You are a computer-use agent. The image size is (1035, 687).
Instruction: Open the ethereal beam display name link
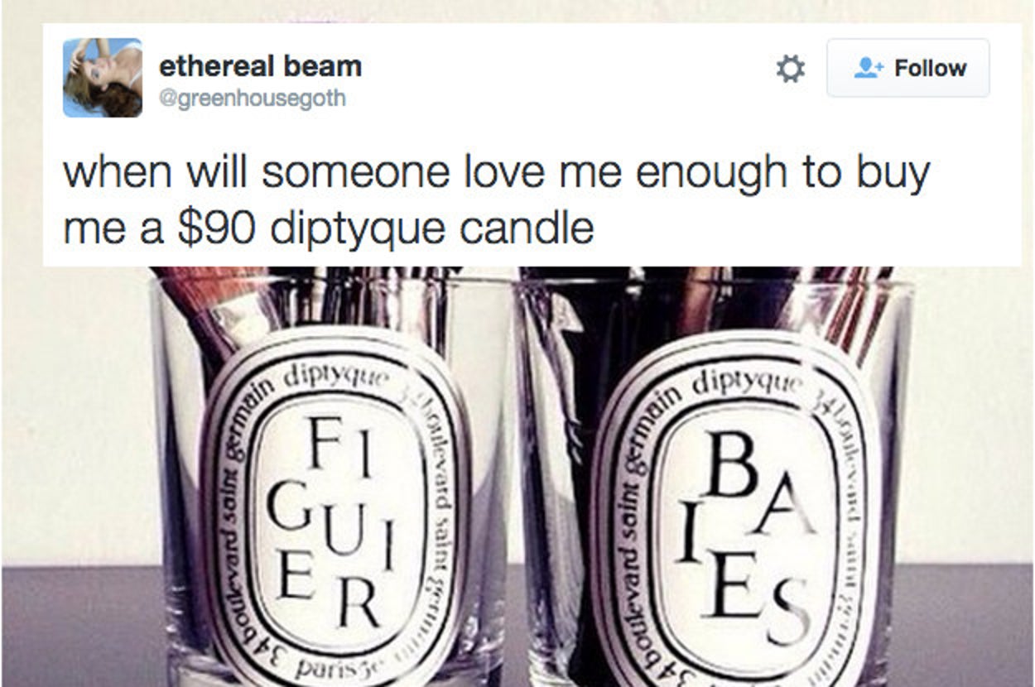point(260,65)
